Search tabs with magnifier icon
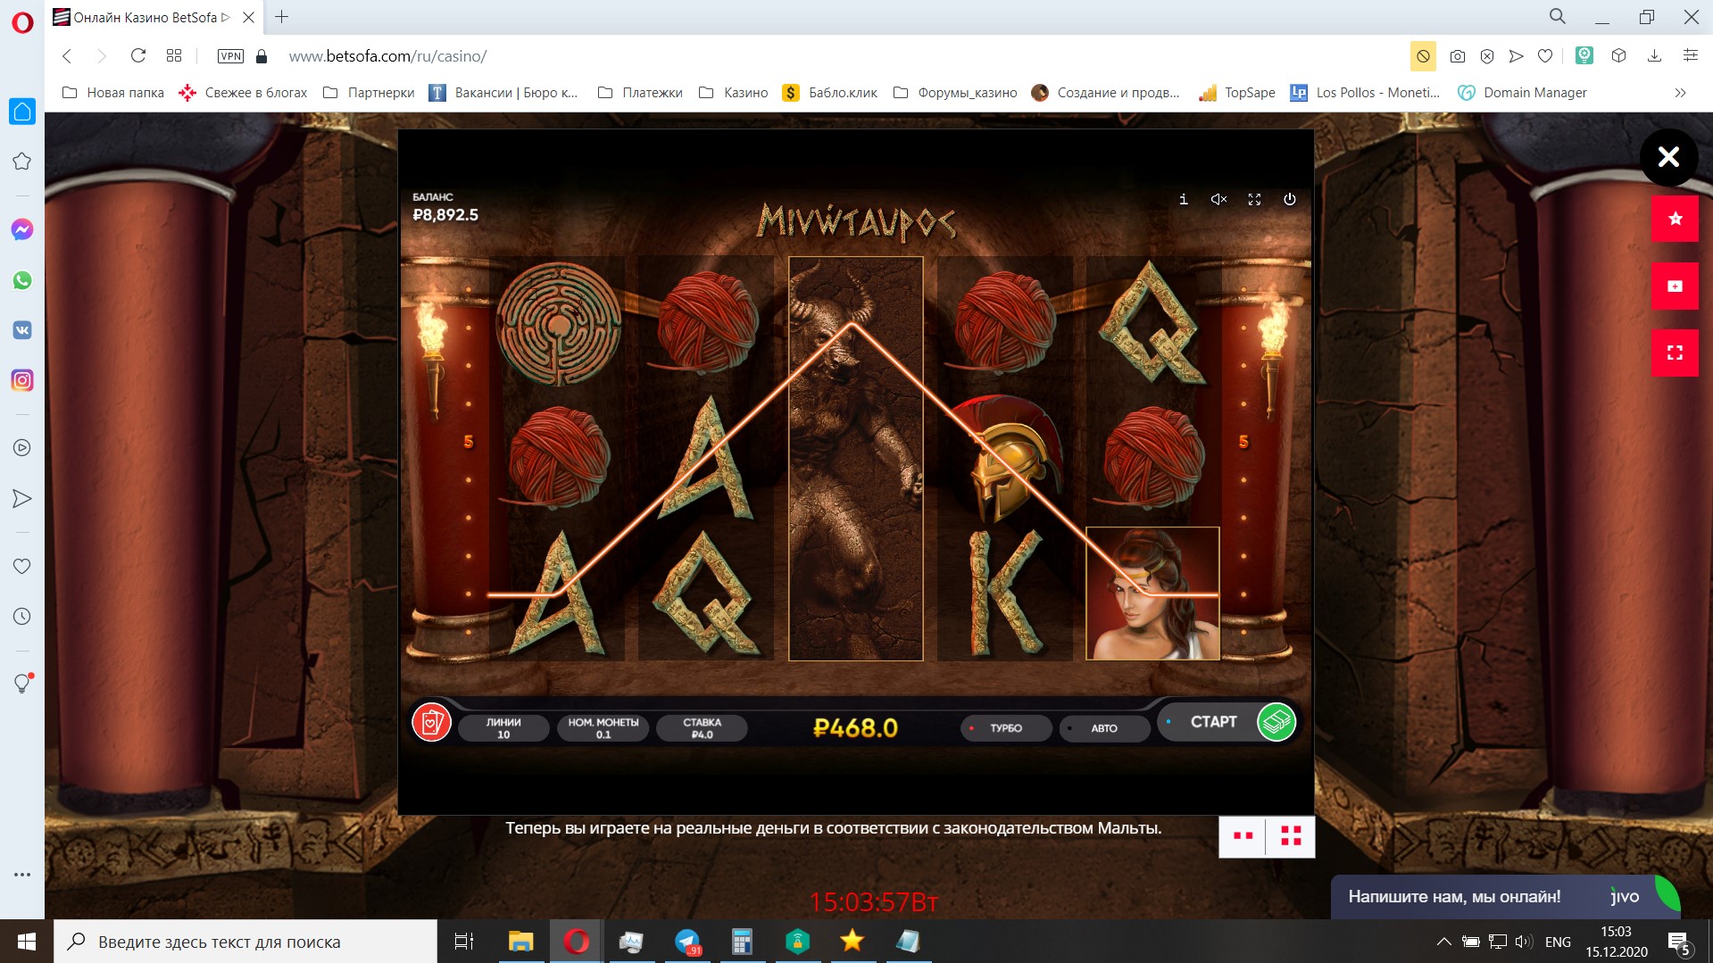 point(1558,17)
